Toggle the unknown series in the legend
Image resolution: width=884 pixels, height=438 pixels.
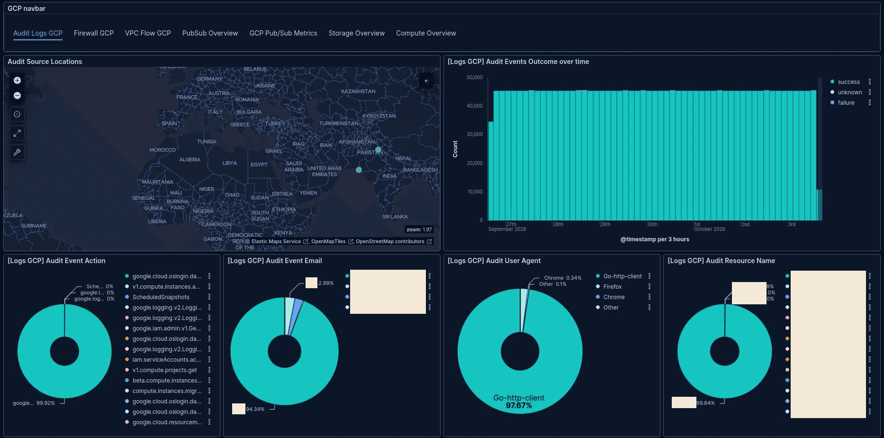(x=850, y=92)
